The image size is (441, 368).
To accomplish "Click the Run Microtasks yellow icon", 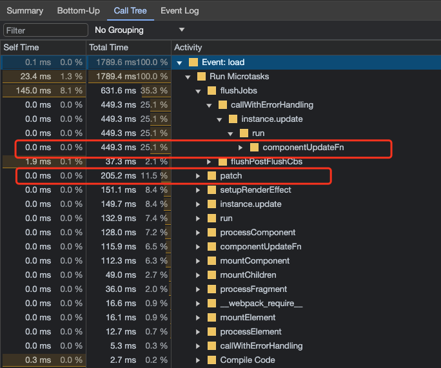I will [x=201, y=77].
